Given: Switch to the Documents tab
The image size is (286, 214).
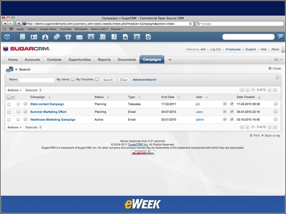Looking at the screenshot, I should [x=127, y=59].
